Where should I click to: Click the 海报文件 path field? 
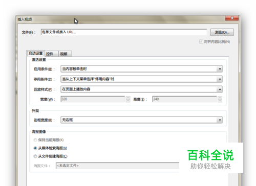coord(118,166)
